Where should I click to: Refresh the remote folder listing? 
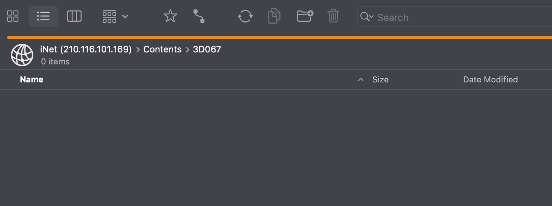[245, 16]
